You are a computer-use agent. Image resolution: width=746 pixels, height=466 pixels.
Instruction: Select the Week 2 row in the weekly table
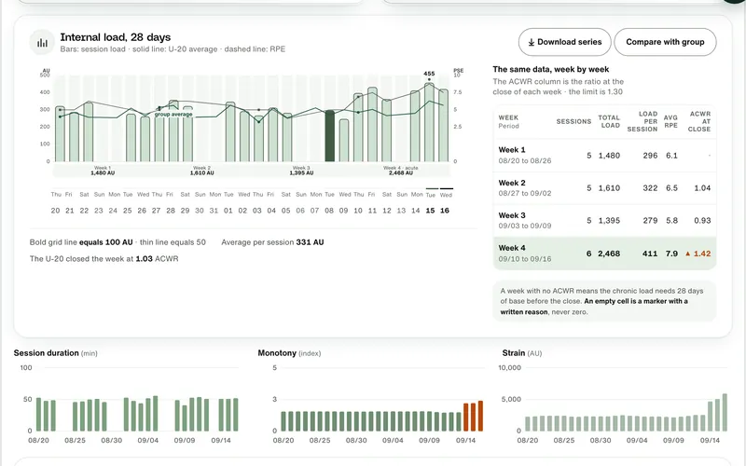point(604,188)
